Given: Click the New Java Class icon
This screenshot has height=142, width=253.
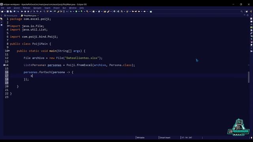Looking at the screenshot, I should 99,11.
